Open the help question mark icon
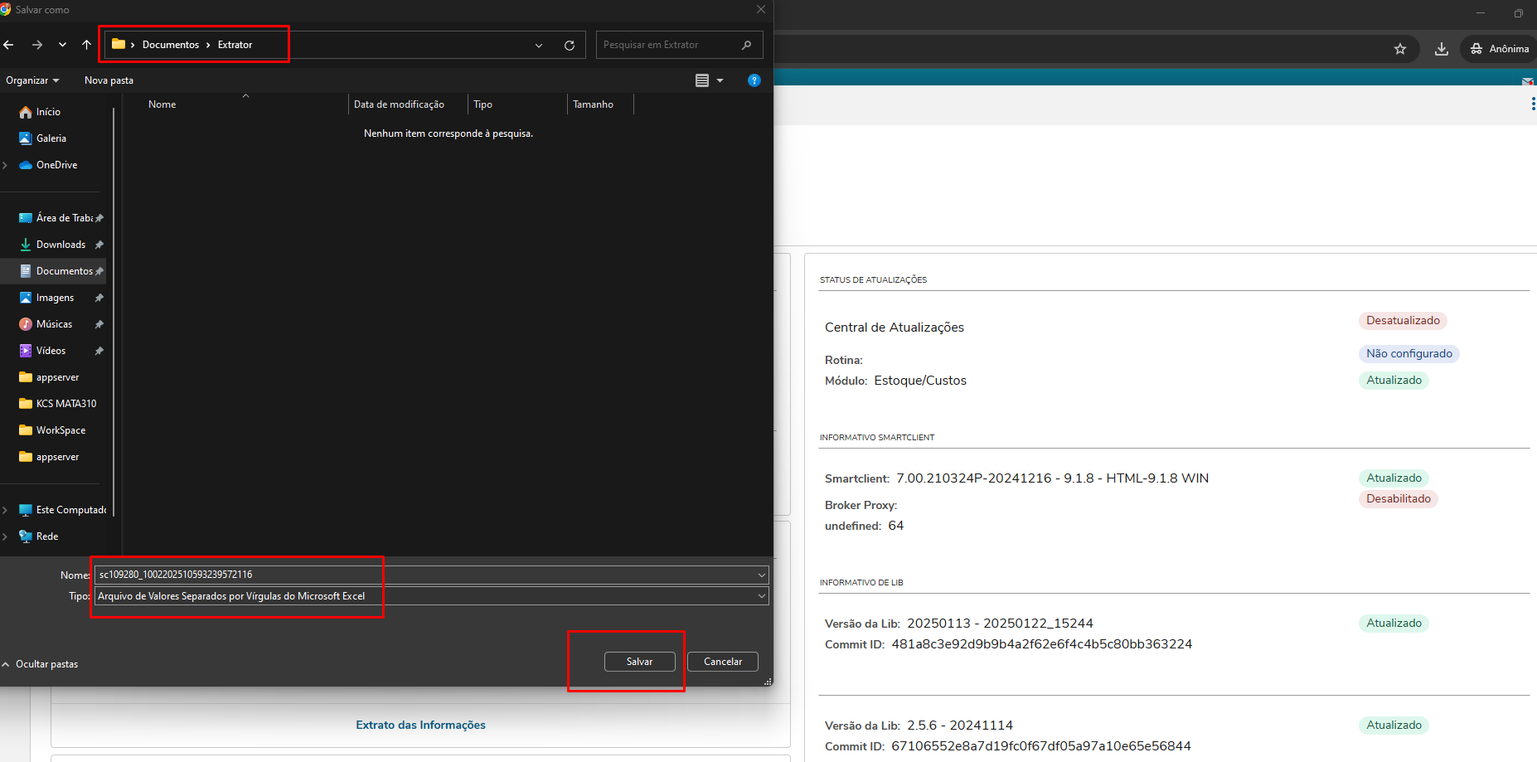The width and height of the screenshot is (1537, 762). 754,80
